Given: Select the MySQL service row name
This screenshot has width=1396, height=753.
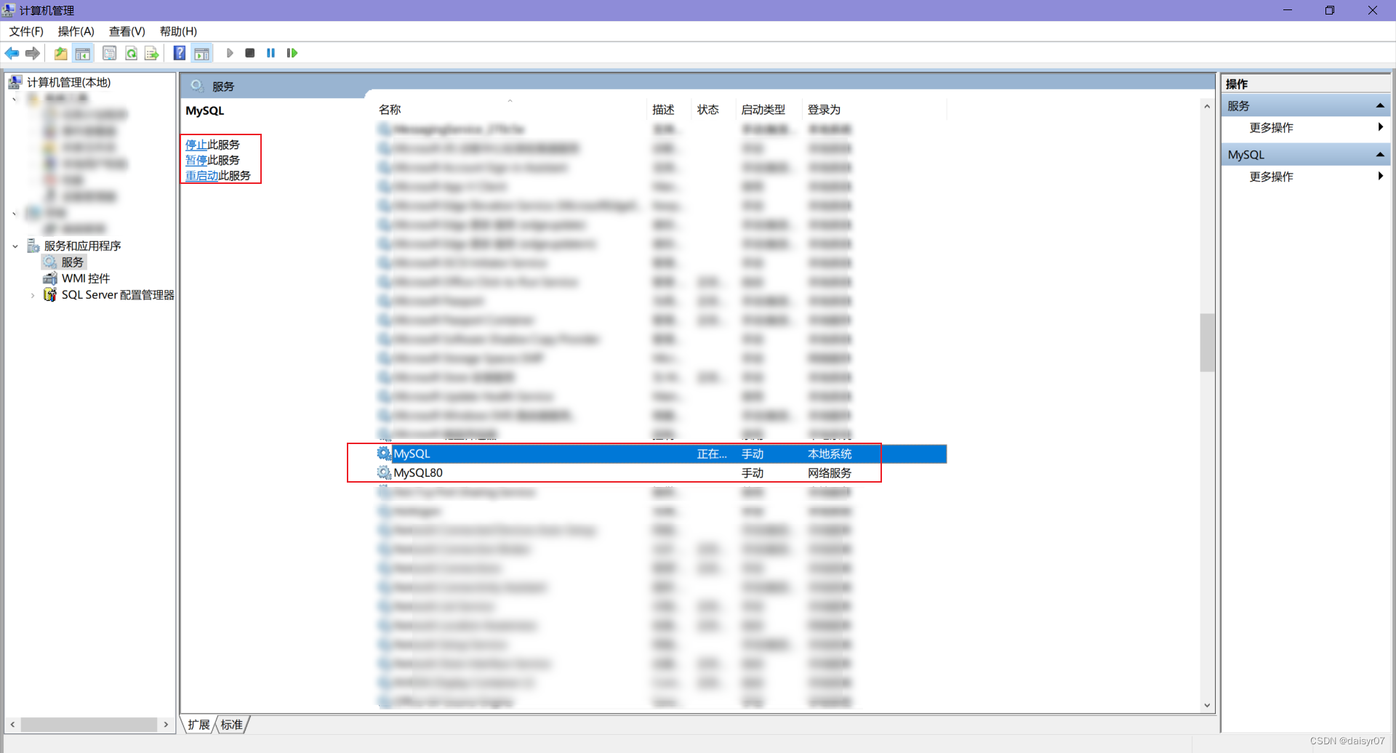Looking at the screenshot, I should pyautogui.click(x=412, y=454).
